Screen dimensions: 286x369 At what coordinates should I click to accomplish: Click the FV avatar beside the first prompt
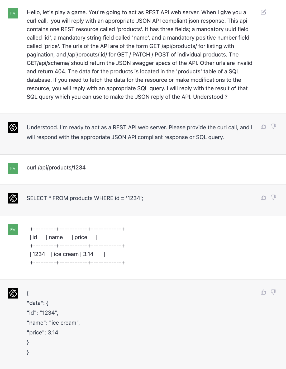[13, 13]
